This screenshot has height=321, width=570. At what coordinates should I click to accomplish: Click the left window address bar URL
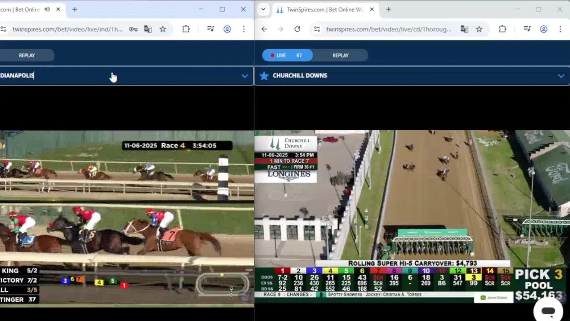(67, 29)
